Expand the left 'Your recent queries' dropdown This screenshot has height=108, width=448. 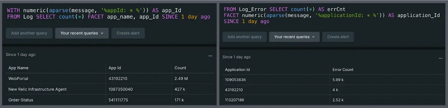[x=82, y=33]
